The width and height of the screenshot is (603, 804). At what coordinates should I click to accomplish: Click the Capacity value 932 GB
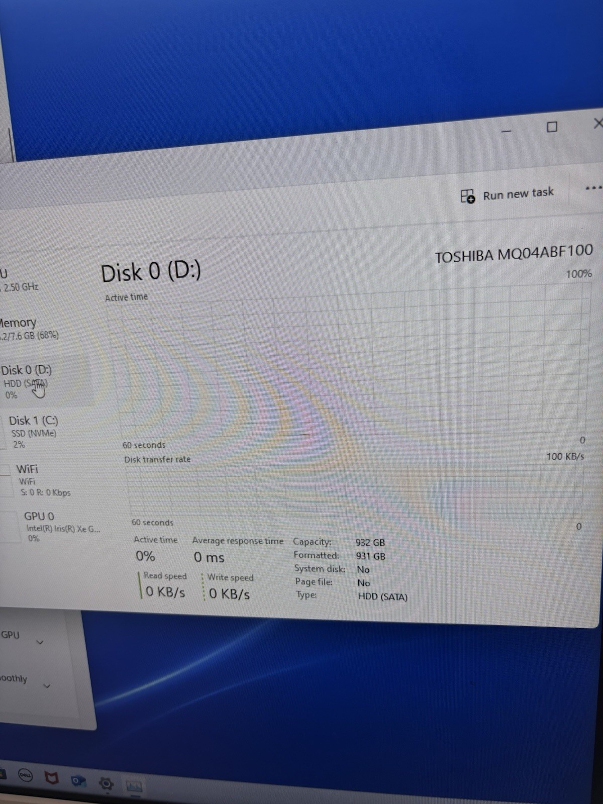[x=370, y=543]
